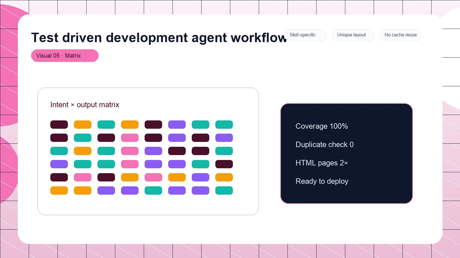Click the Test driven development agent workflow title
This screenshot has height=258, width=460.
159,38
